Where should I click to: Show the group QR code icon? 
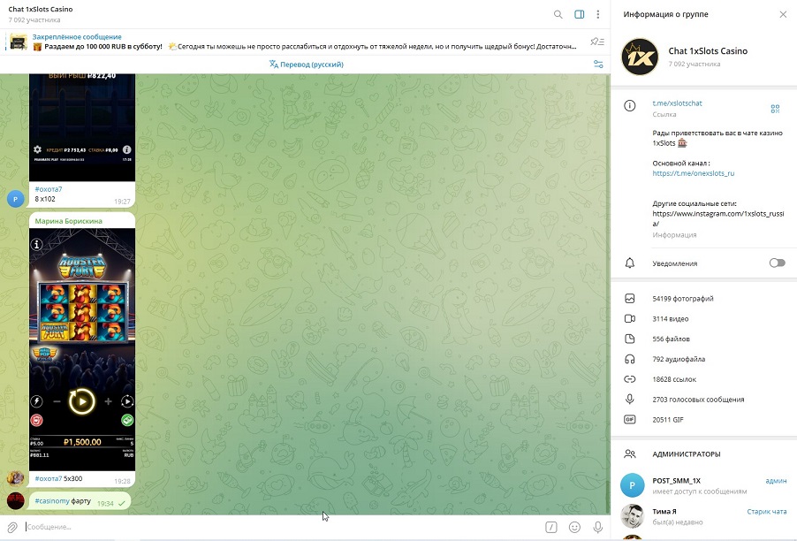(775, 109)
